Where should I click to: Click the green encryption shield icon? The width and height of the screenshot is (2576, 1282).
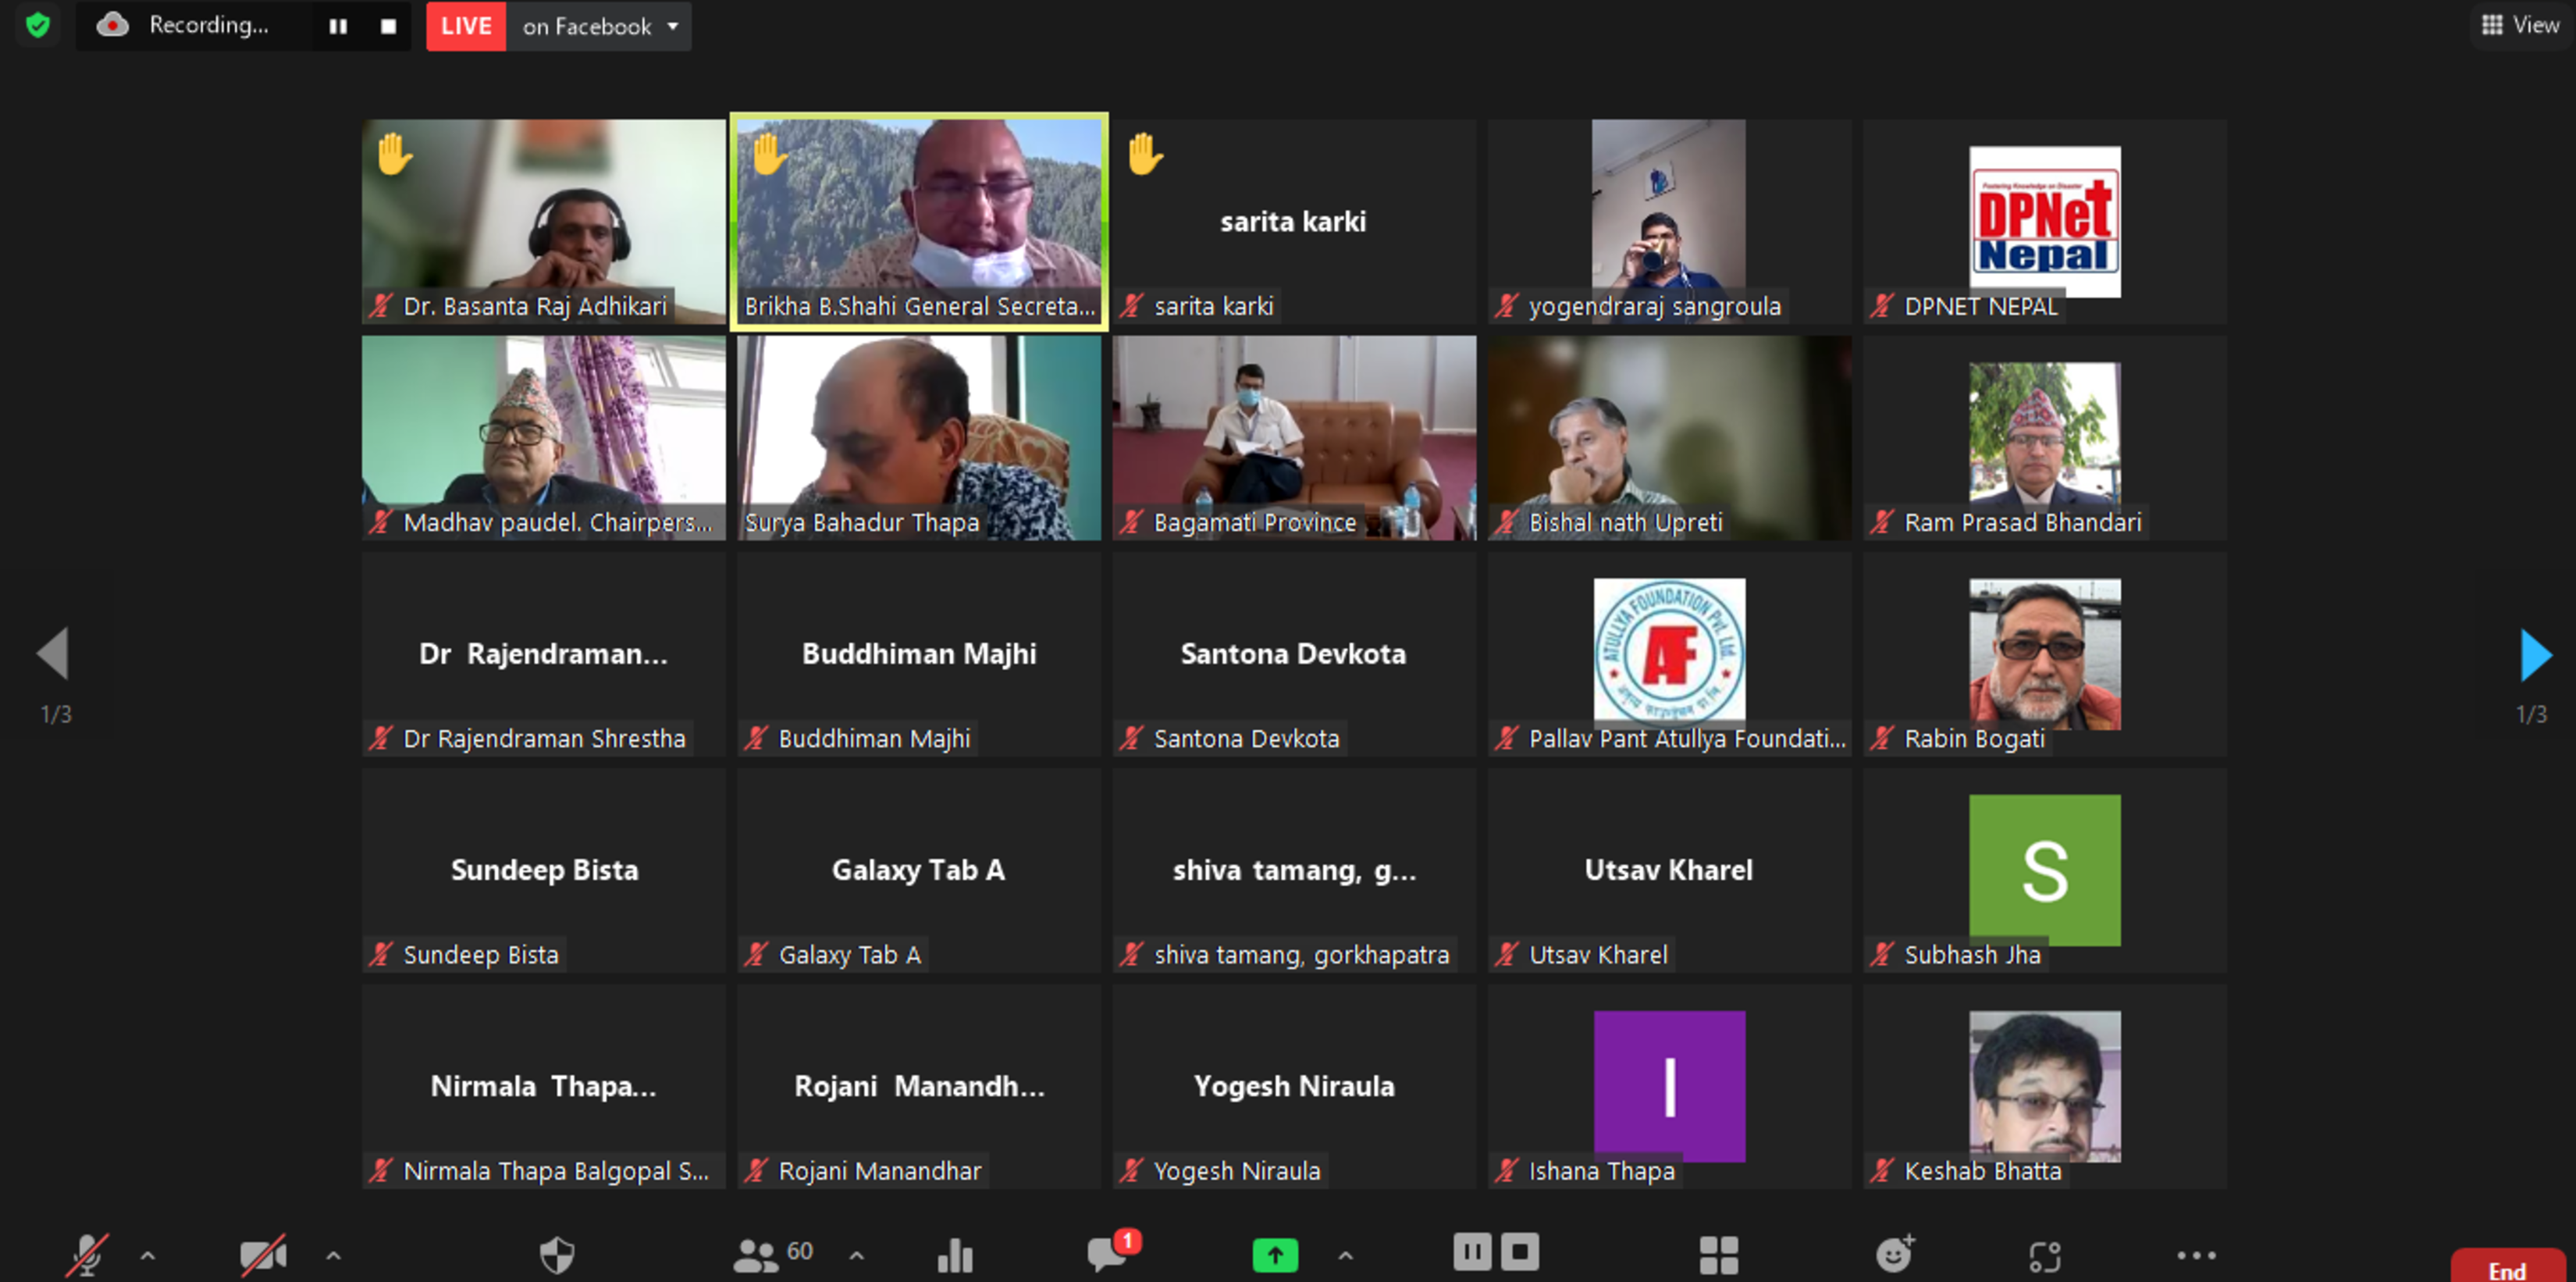38,25
